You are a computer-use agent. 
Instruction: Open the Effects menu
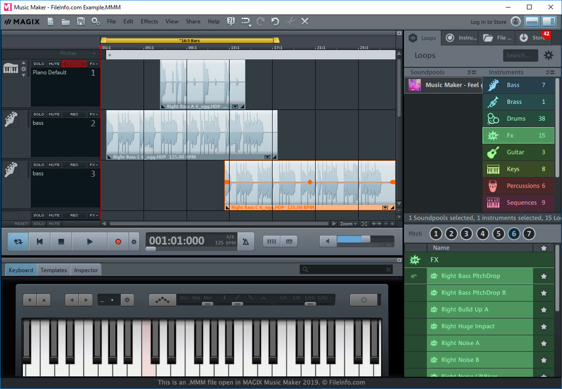click(x=149, y=22)
